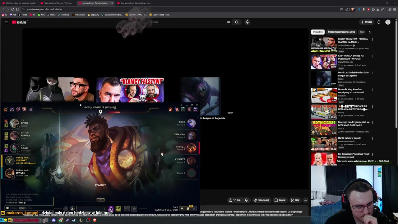Screen dimensions: 398x224
Task: Focus the YouTube Szukaj search field
Action: [188, 22]
